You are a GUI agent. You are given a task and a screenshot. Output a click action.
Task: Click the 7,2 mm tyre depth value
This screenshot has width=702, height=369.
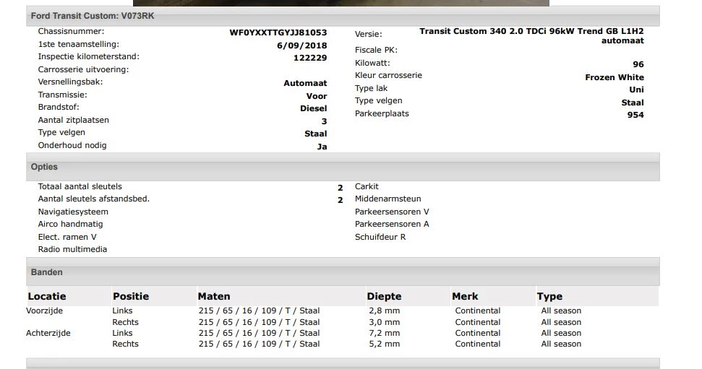pos(383,333)
